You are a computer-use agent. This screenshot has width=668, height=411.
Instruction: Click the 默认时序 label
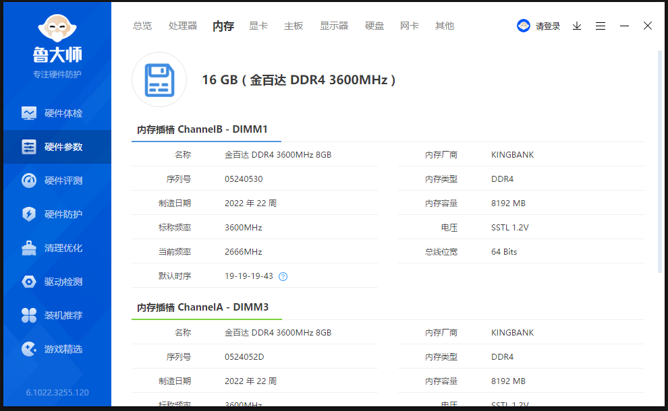[175, 276]
